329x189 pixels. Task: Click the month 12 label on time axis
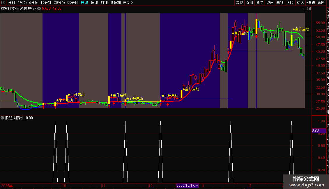coord(151,186)
